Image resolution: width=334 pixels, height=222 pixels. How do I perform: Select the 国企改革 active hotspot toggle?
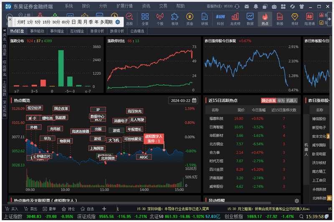268,100
